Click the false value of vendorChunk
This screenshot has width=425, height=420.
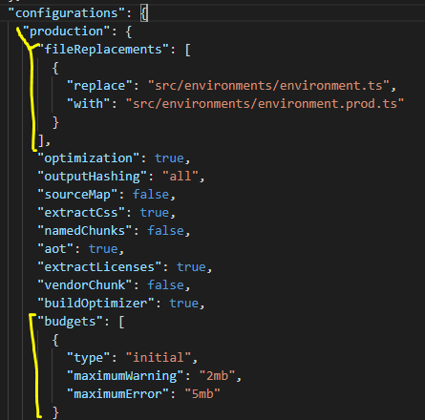pyautogui.click(x=165, y=285)
